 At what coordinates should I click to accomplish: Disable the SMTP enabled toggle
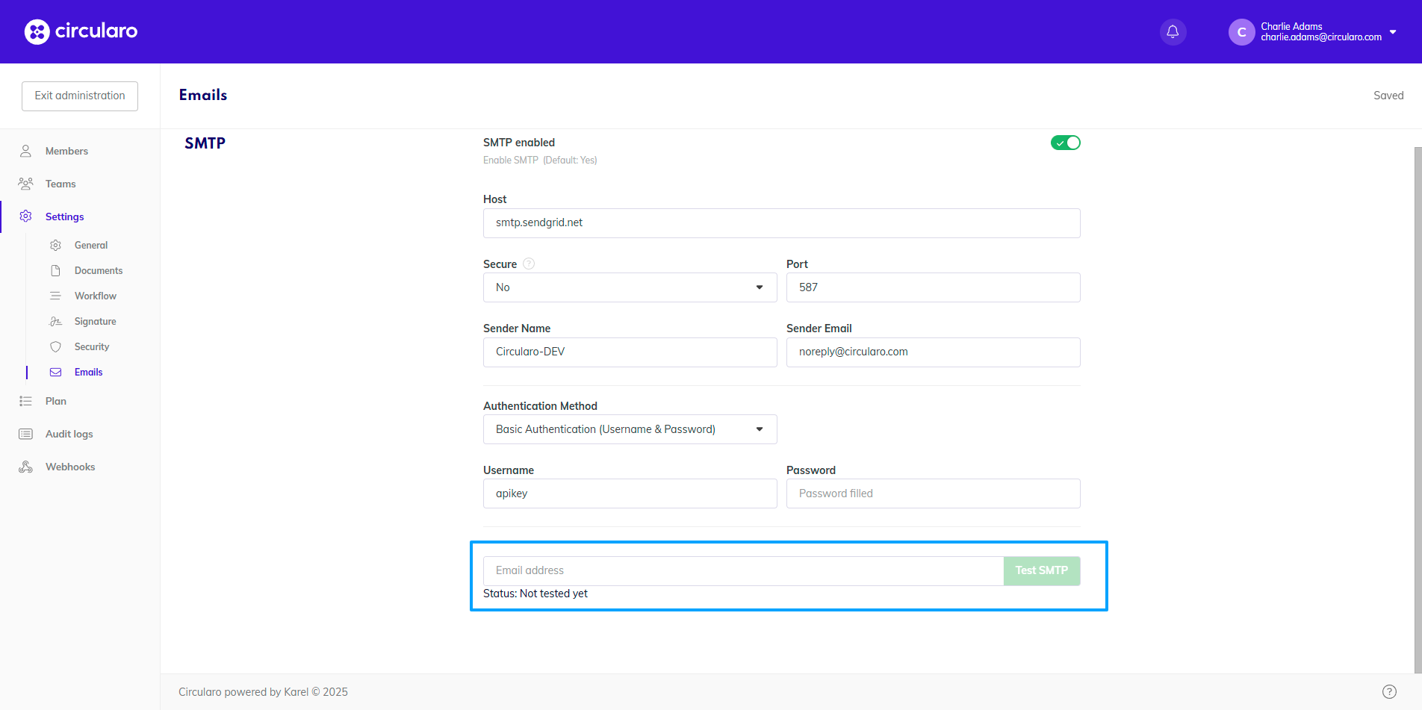tap(1065, 143)
